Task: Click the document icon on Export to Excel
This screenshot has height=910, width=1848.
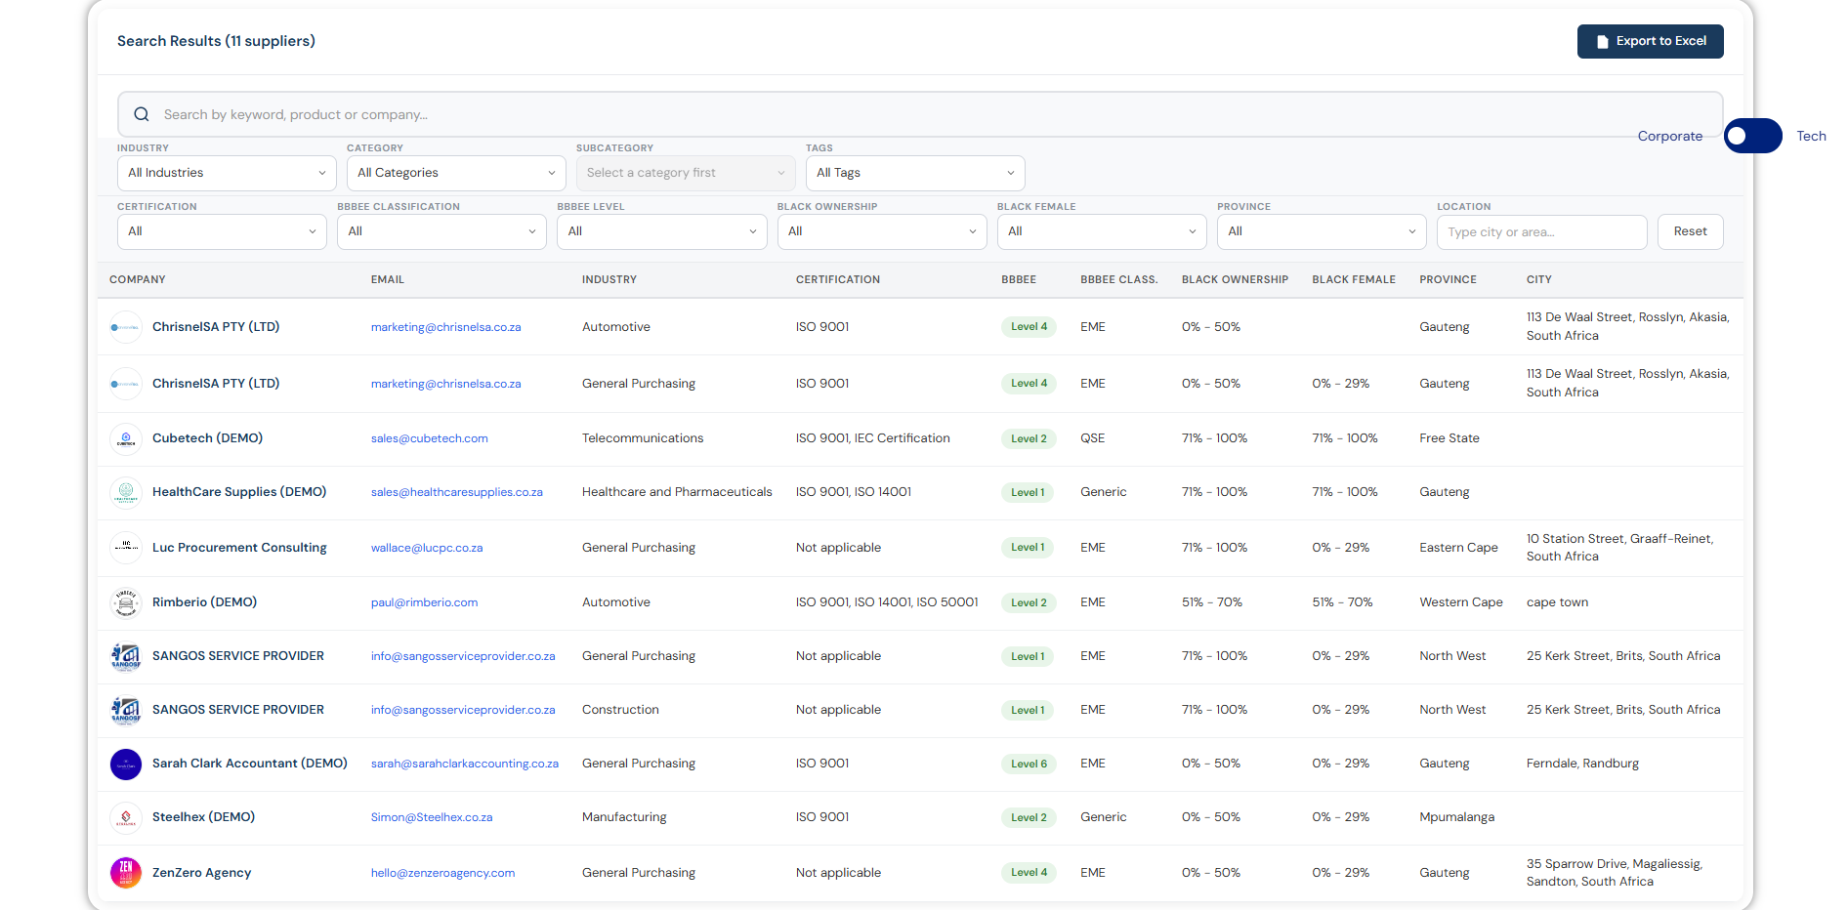Action: pyautogui.click(x=1602, y=41)
